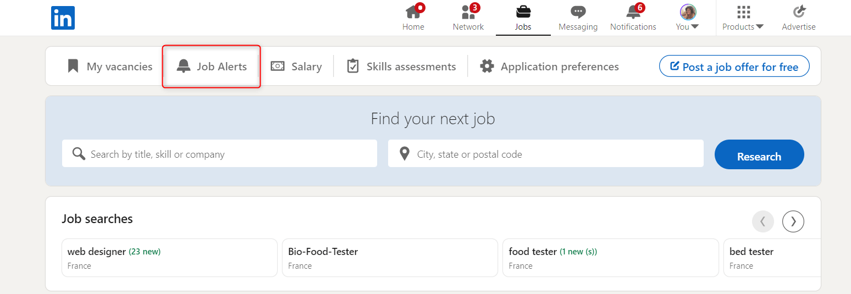Open the Salary tab
Viewport: 851px width, 294px height.
point(296,66)
